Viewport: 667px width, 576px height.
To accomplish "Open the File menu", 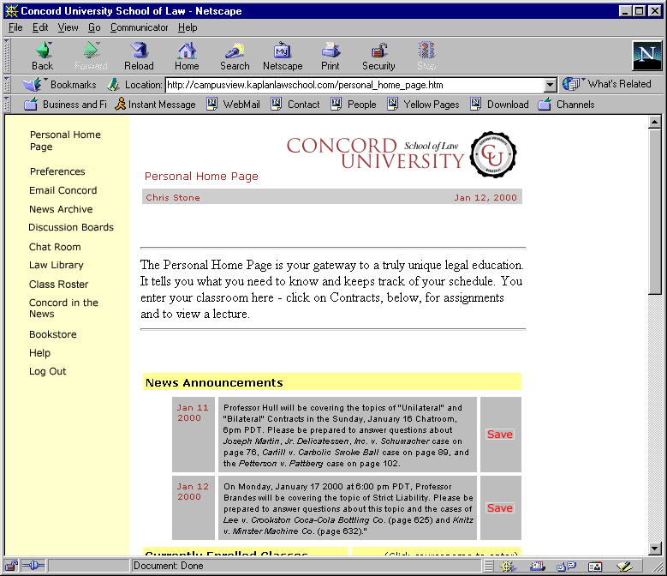I will click(15, 27).
